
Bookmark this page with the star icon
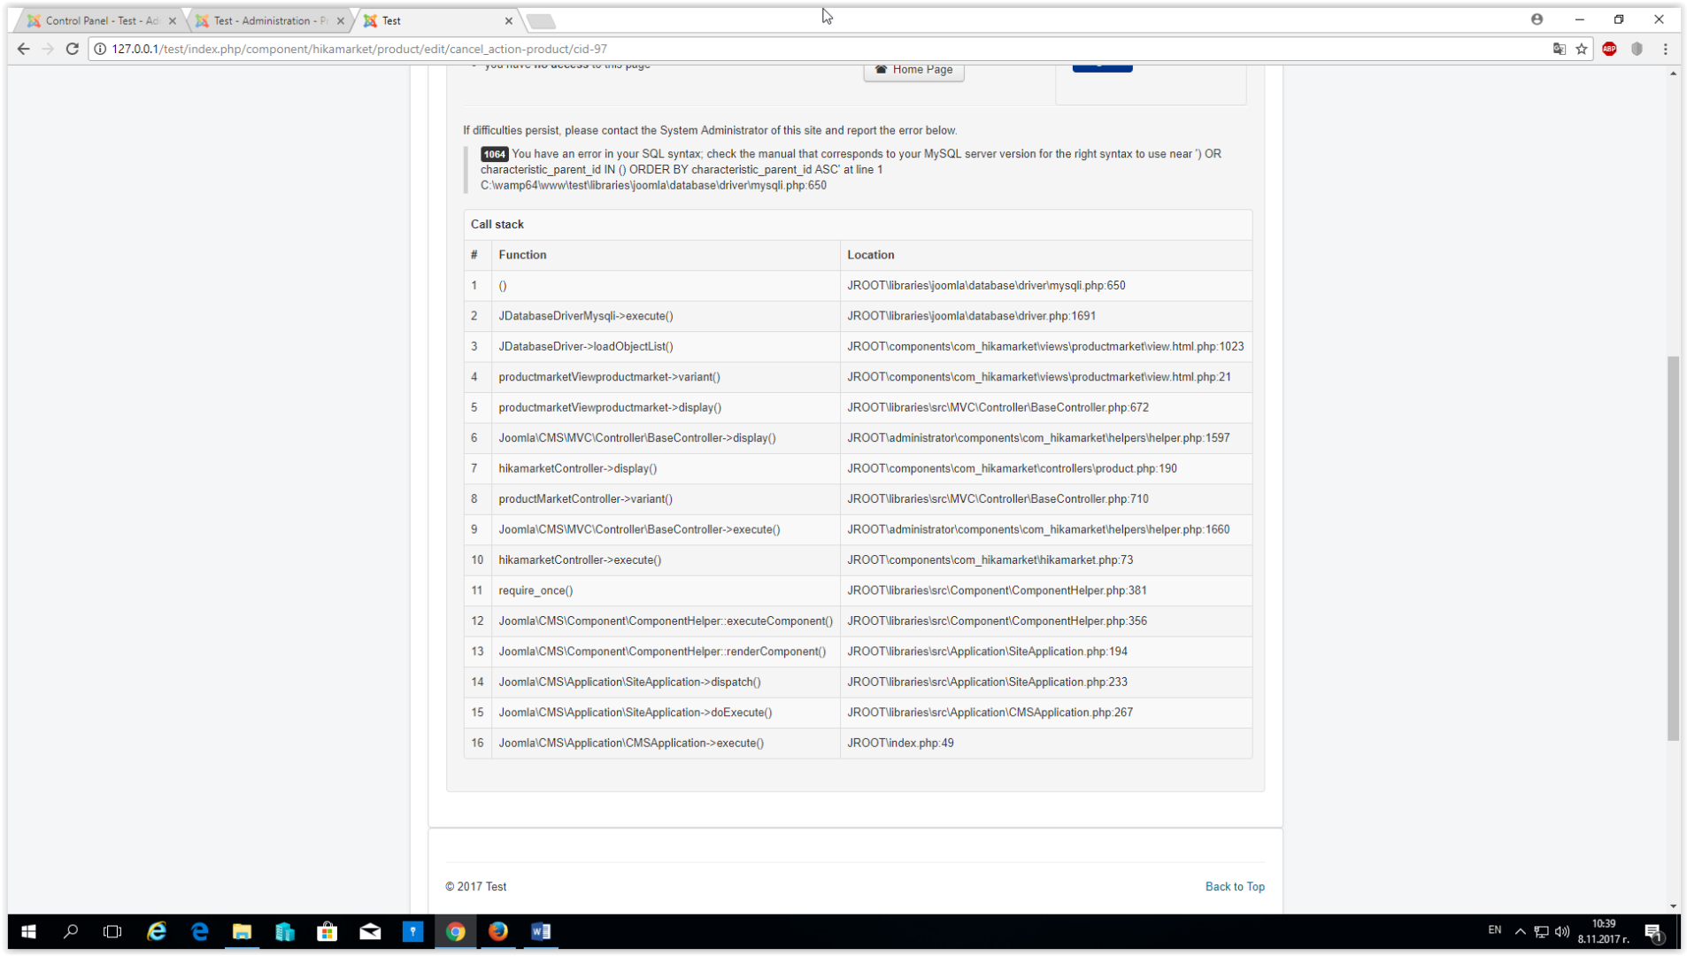(1582, 49)
